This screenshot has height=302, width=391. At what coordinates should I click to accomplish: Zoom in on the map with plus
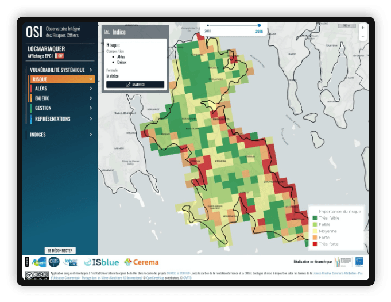(362, 27)
